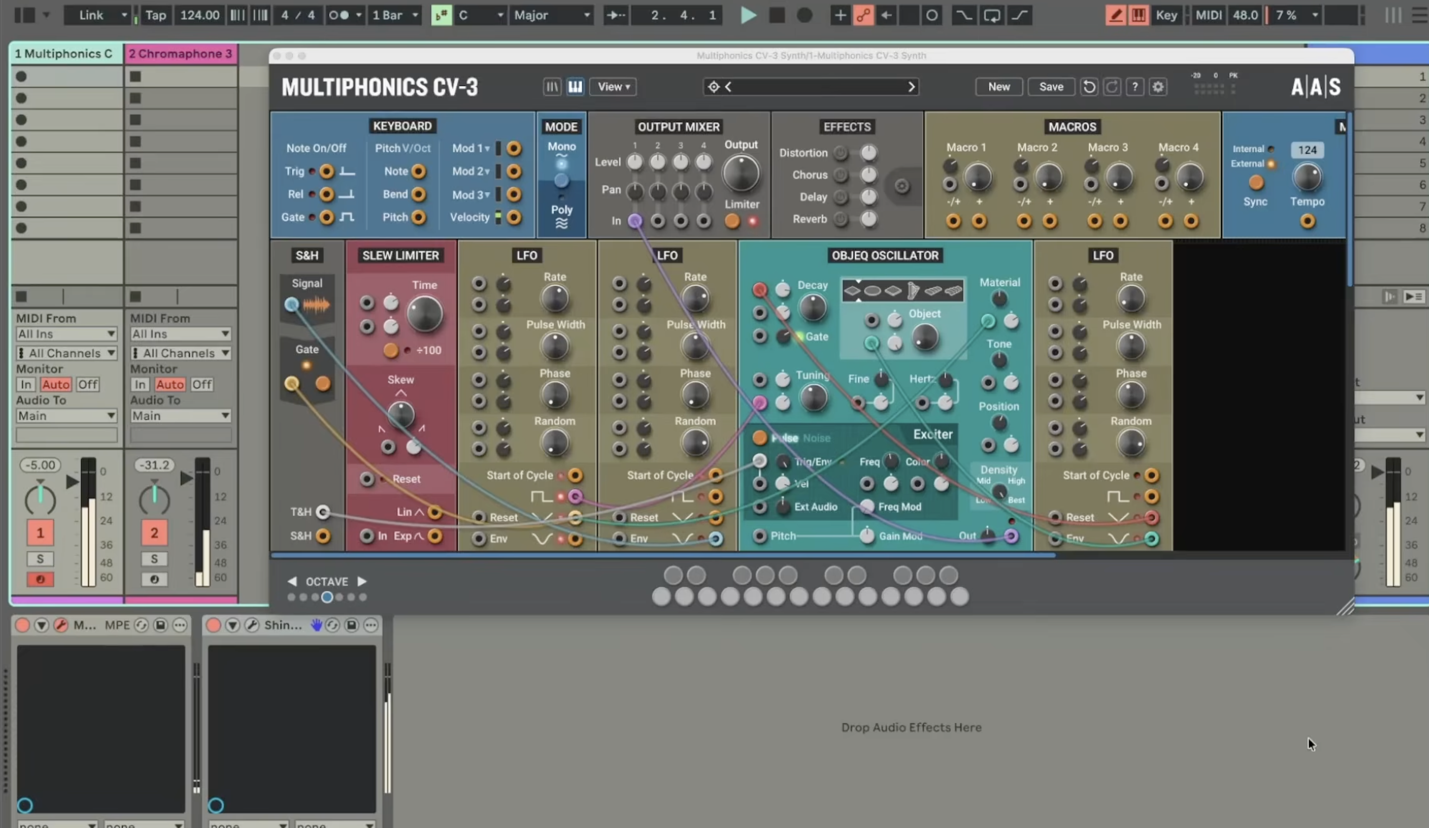
Task: Enable the Limiter in Output Mixer
Action: pyautogui.click(x=732, y=221)
